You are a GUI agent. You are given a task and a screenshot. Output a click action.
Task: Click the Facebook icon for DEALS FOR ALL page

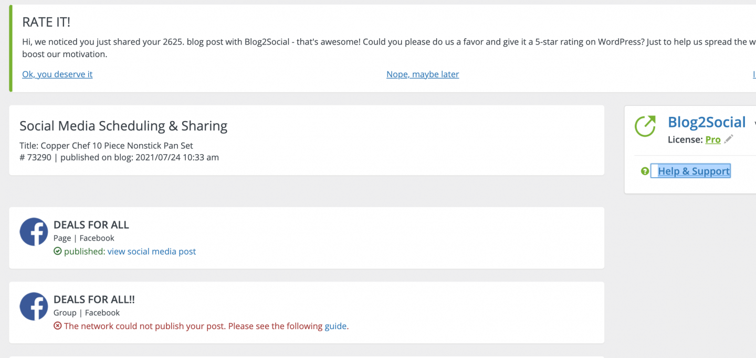click(x=34, y=232)
